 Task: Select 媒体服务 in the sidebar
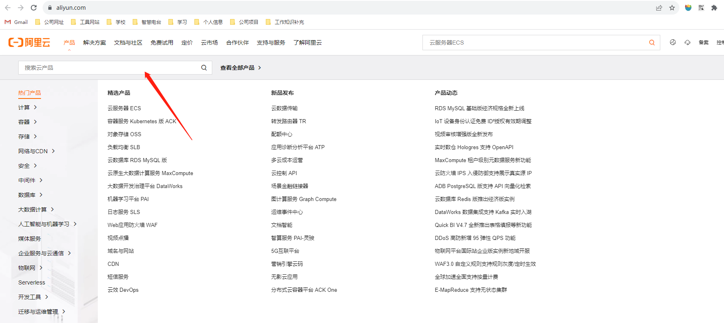(30, 239)
